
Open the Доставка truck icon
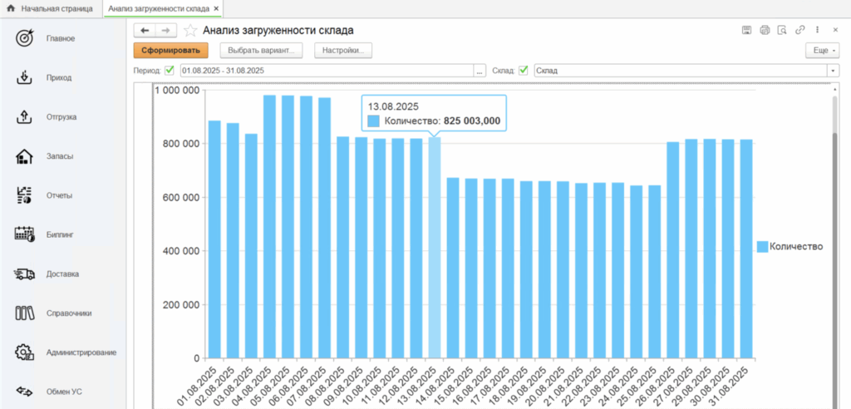24,274
